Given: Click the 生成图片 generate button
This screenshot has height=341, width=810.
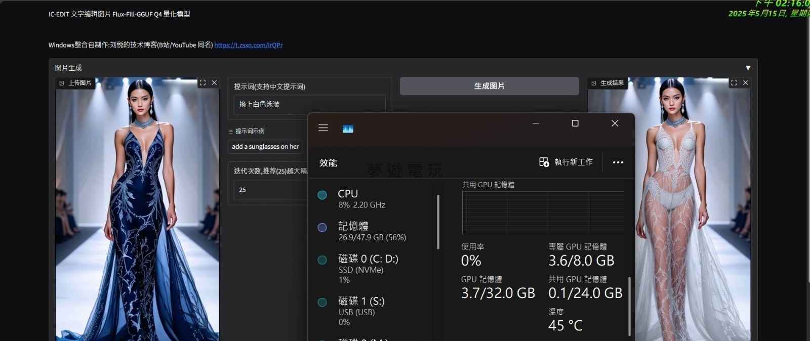Looking at the screenshot, I should pos(489,86).
